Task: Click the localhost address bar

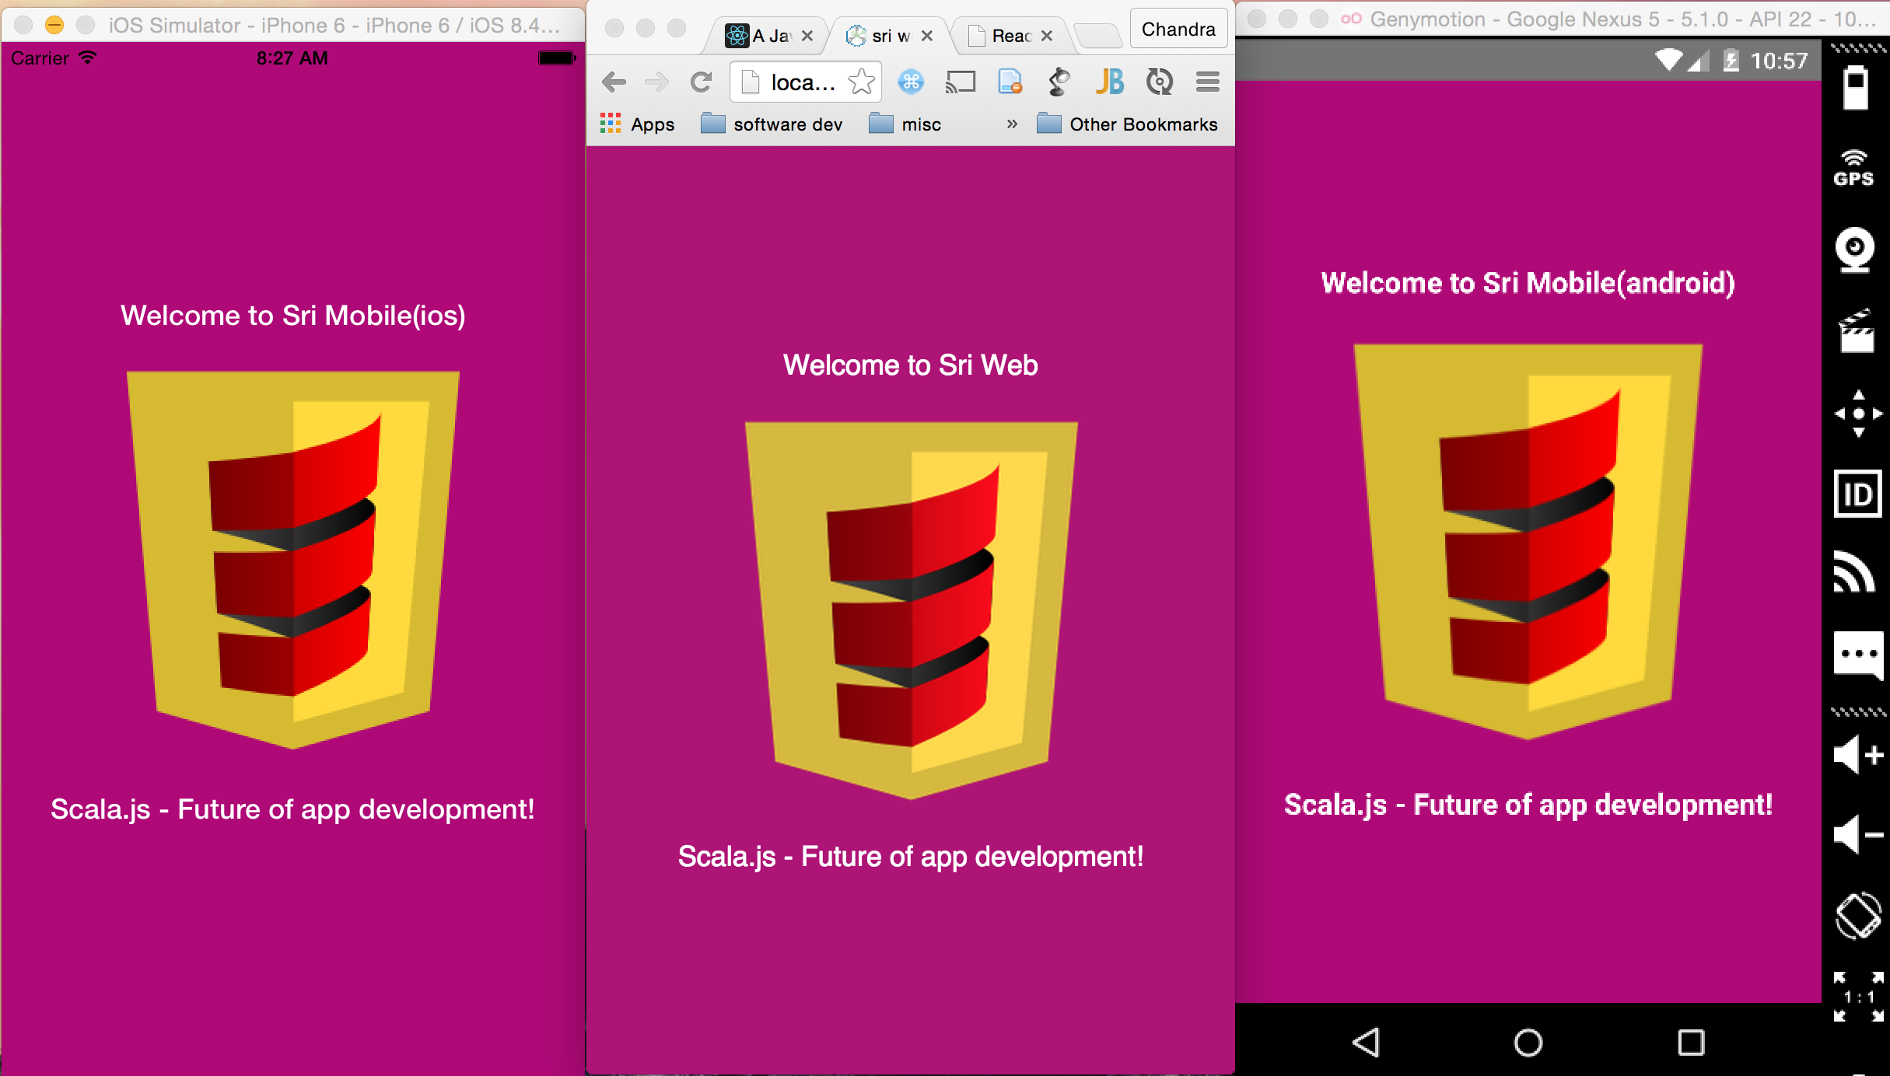Action: pyautogui.click(x=801, y=82)
